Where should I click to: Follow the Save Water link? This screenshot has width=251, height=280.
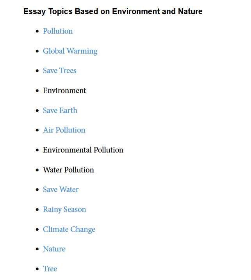pyautogui.click(x=61, y=190)
